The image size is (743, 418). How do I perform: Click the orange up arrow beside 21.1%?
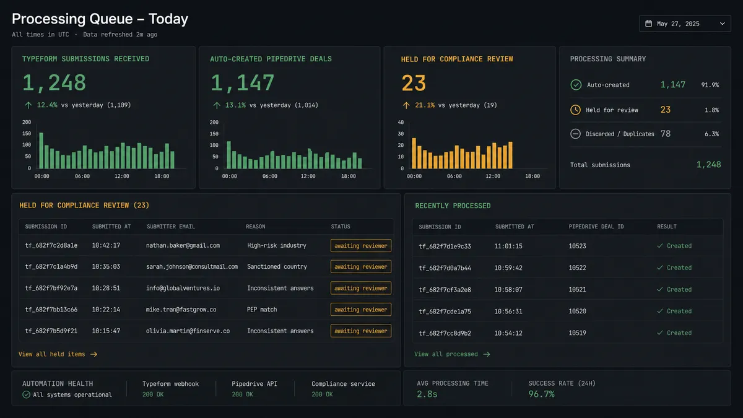(x=406, y=105)
